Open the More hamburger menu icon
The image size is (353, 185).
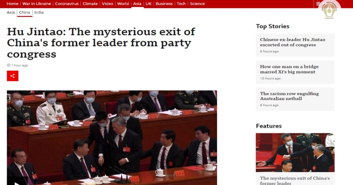tap(319, 4)
